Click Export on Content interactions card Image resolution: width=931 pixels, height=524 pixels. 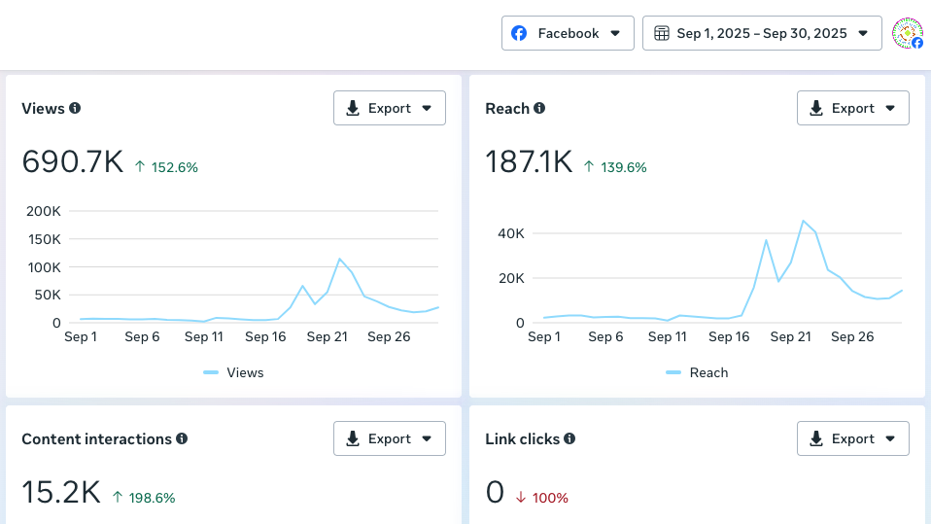(389, 438)
